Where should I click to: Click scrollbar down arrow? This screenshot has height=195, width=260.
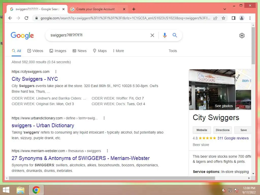[253, 174]
